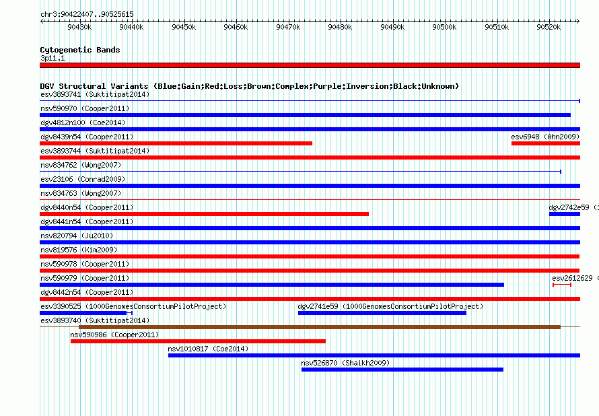
Task: Click the esv3893741 (Suktitipat2014) variant label
Action: [x=95, y=94]
